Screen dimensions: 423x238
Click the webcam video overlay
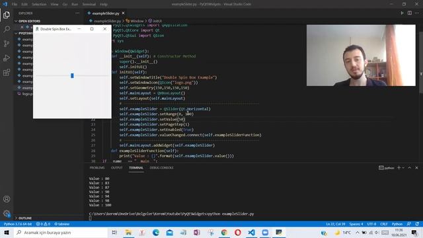361,56
